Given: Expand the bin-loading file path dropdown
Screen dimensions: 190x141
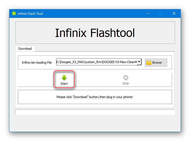Looking at the screenshot, I should click(x=139, y=62).
